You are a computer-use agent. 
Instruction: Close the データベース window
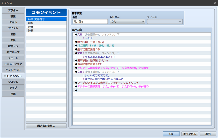(x=215, y=3)
